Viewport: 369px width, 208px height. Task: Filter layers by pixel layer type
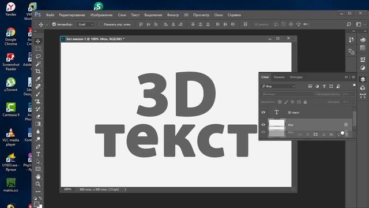[310, 86]
